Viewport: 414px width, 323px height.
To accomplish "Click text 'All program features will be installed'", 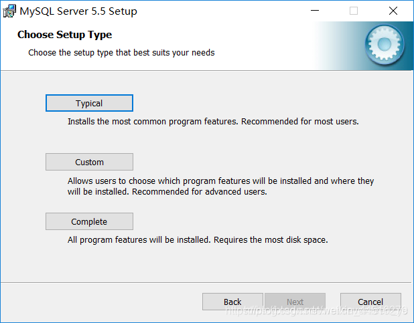I will 139,240.
